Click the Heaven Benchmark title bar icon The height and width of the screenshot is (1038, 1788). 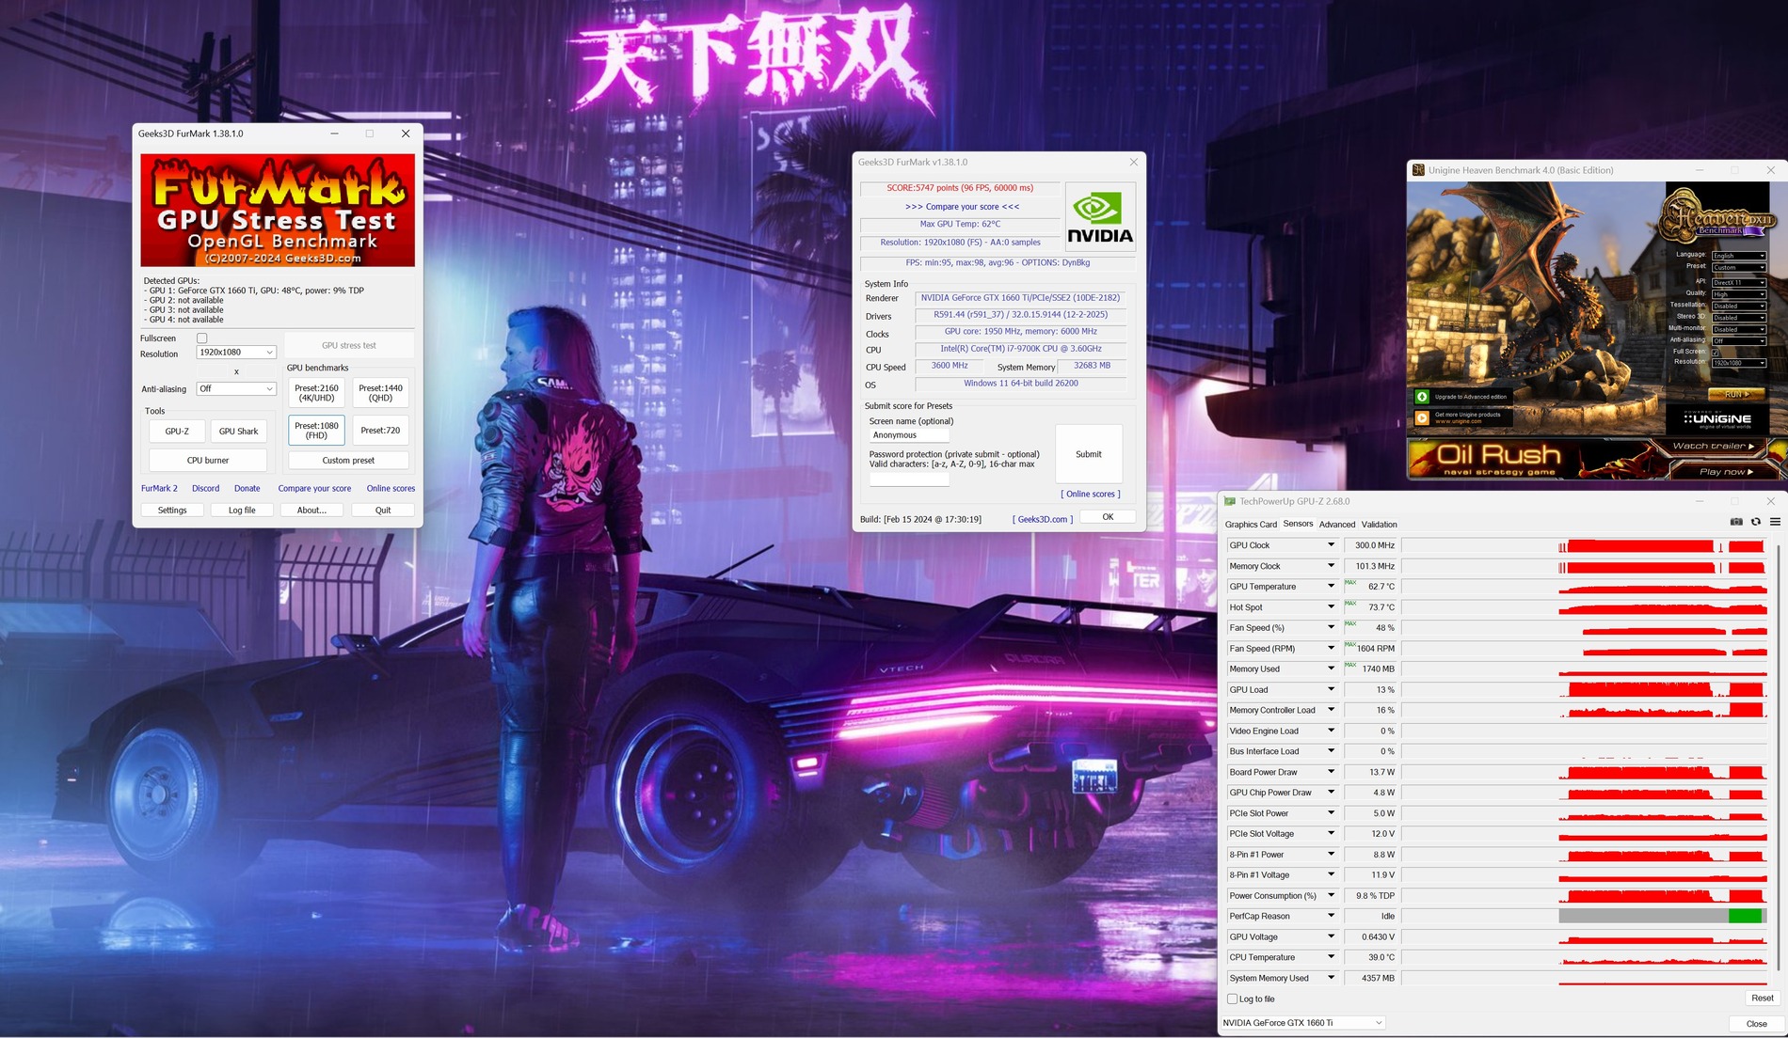click(1418, 170)
